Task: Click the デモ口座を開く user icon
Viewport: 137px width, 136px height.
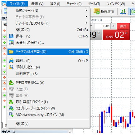Action: pos(11,83)
